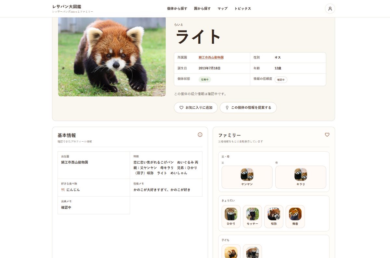Viewport: 390px width, 258px height.
Task: Click the info icon in 基本情報 panel
Action: coord(200,135)
